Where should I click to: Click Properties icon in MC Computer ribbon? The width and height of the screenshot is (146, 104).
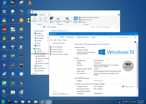[x=35, y=19]
